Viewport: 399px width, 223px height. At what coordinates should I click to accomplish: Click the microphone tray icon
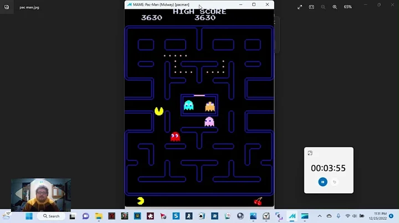pyautogui.click(x=338, y=216)
